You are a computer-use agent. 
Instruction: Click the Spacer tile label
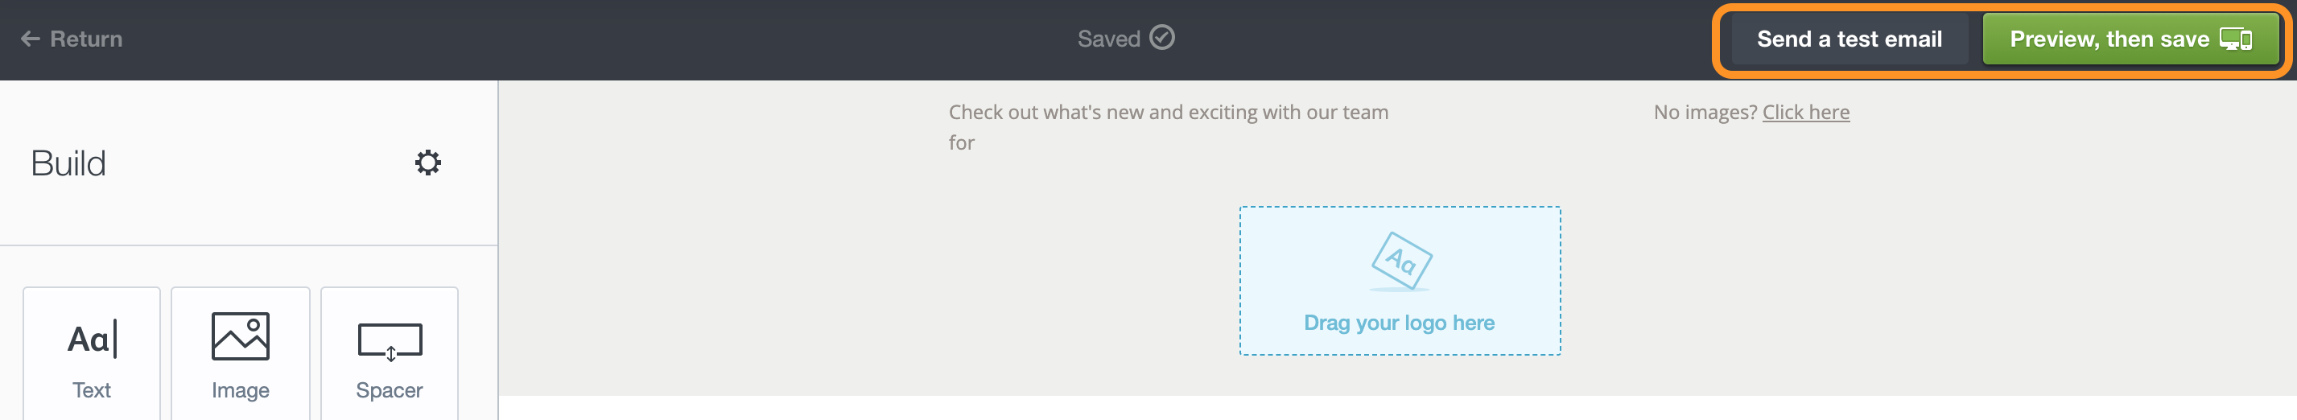(389, 389)
